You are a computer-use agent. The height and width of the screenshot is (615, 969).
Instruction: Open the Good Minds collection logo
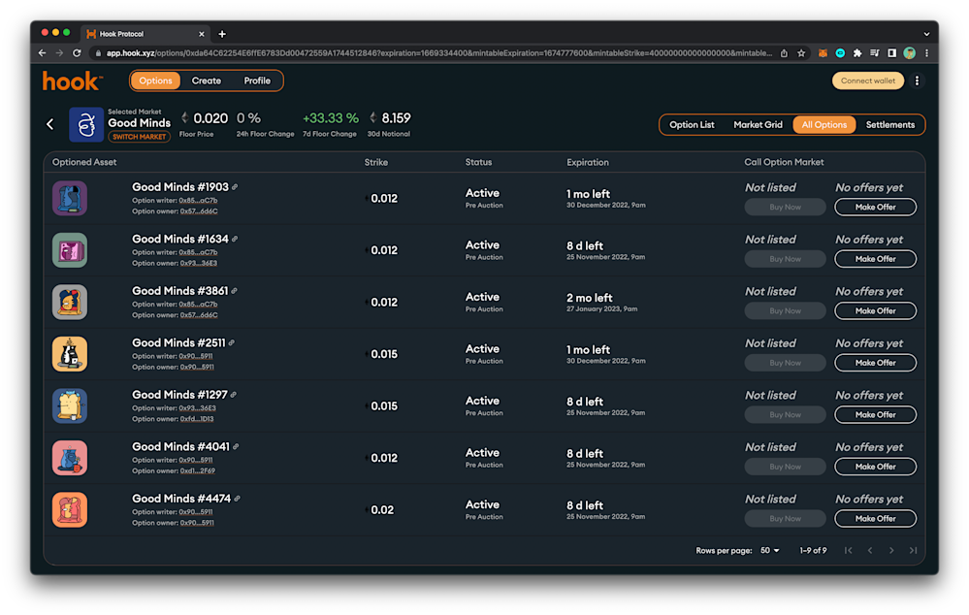click(x=86, y=125)
